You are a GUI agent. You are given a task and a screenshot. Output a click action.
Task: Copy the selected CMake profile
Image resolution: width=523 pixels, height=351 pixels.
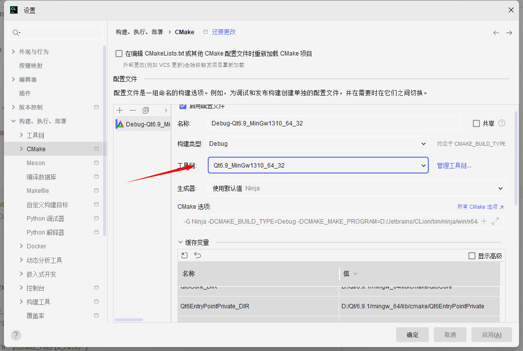point(146,111)
